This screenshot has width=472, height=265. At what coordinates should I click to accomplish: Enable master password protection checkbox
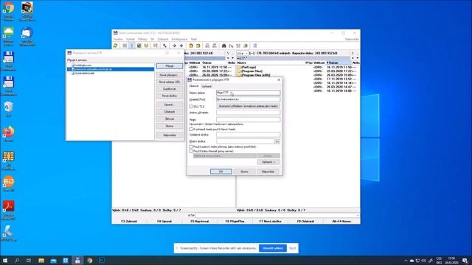[x=191, y=130]
